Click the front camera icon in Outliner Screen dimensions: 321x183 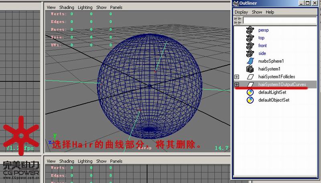coord(250,46)
